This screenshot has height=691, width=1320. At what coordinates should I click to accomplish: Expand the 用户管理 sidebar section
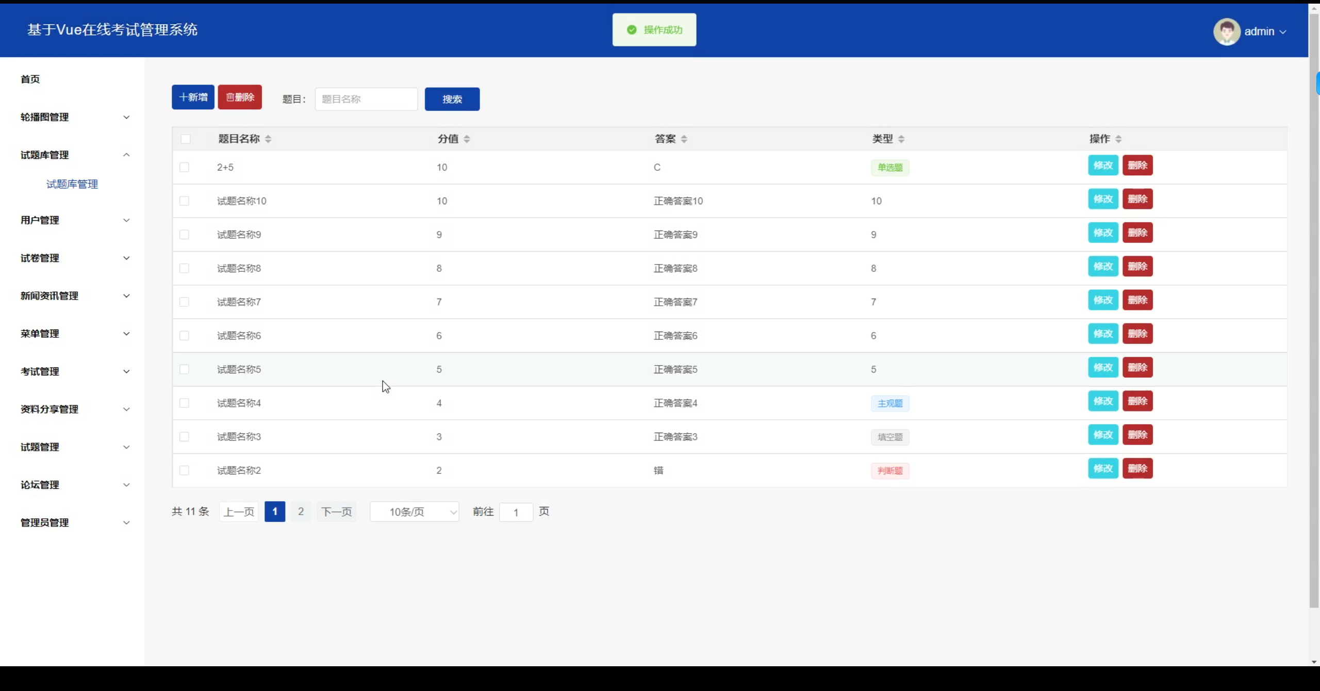[72, 220]
